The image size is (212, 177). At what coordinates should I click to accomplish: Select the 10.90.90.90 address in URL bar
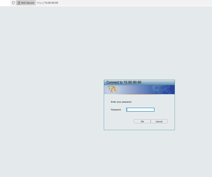pos(51,3)
